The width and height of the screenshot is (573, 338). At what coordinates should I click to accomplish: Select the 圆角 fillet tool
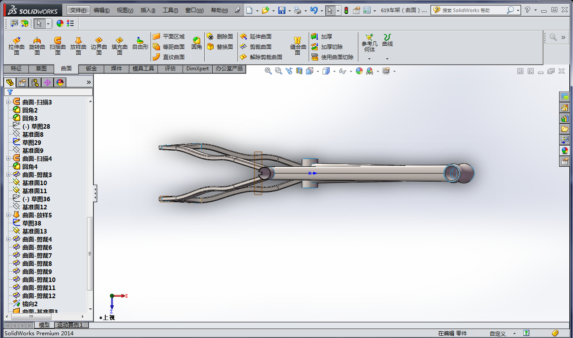tap(197, 43)
